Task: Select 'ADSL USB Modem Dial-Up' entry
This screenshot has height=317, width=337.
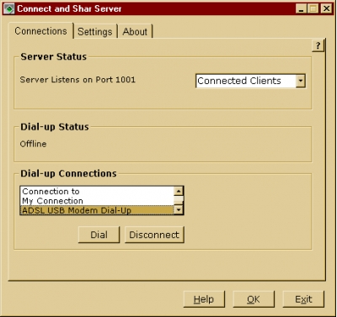Action: pyautogui.click(x=97, y=210)
